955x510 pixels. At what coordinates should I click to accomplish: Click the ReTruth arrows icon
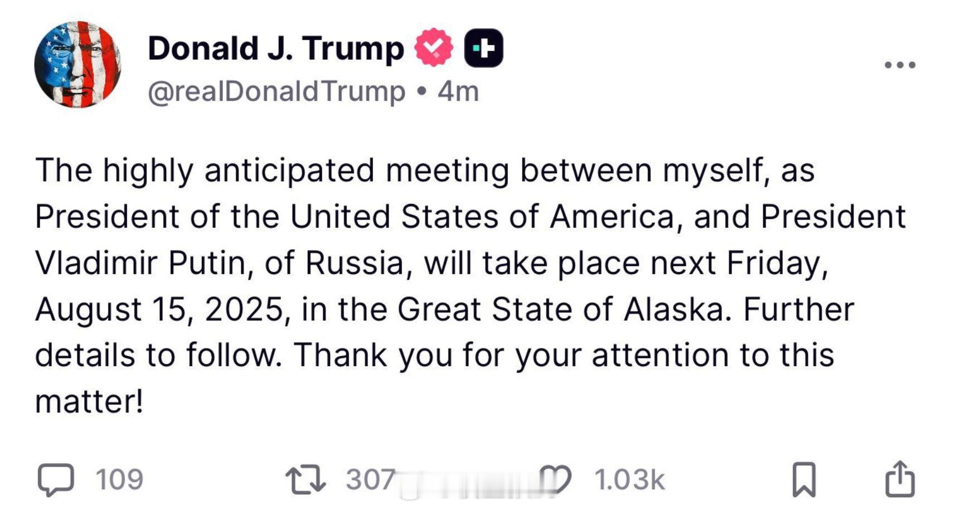click(x=306, y=479)
